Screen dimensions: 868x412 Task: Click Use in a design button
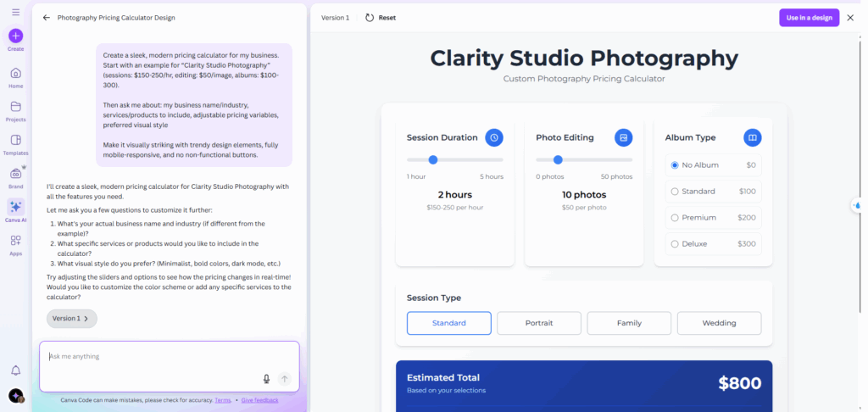point(810,18)
